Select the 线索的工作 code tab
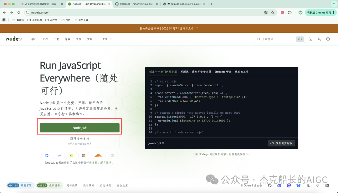 [x=242, y=72]
